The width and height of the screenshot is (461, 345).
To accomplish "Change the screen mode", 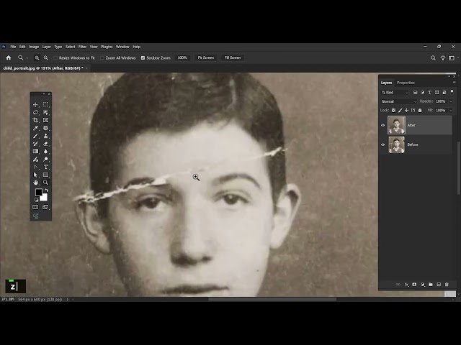I will (x=45, y=207).
